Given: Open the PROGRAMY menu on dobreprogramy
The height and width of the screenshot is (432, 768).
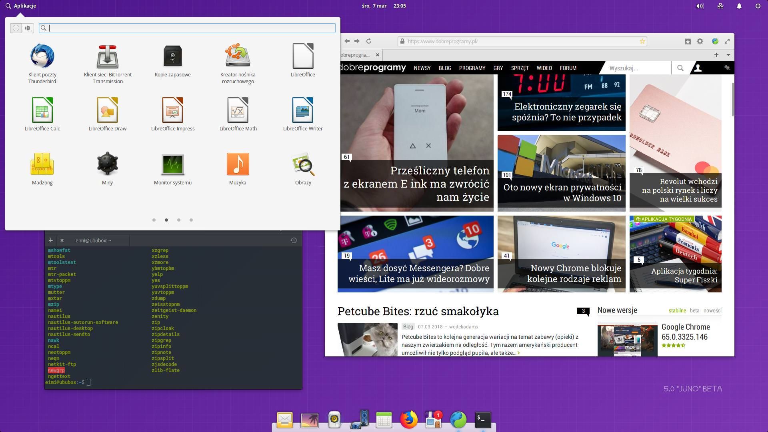Looking at the screenshot, I should (x=472, y=68).
